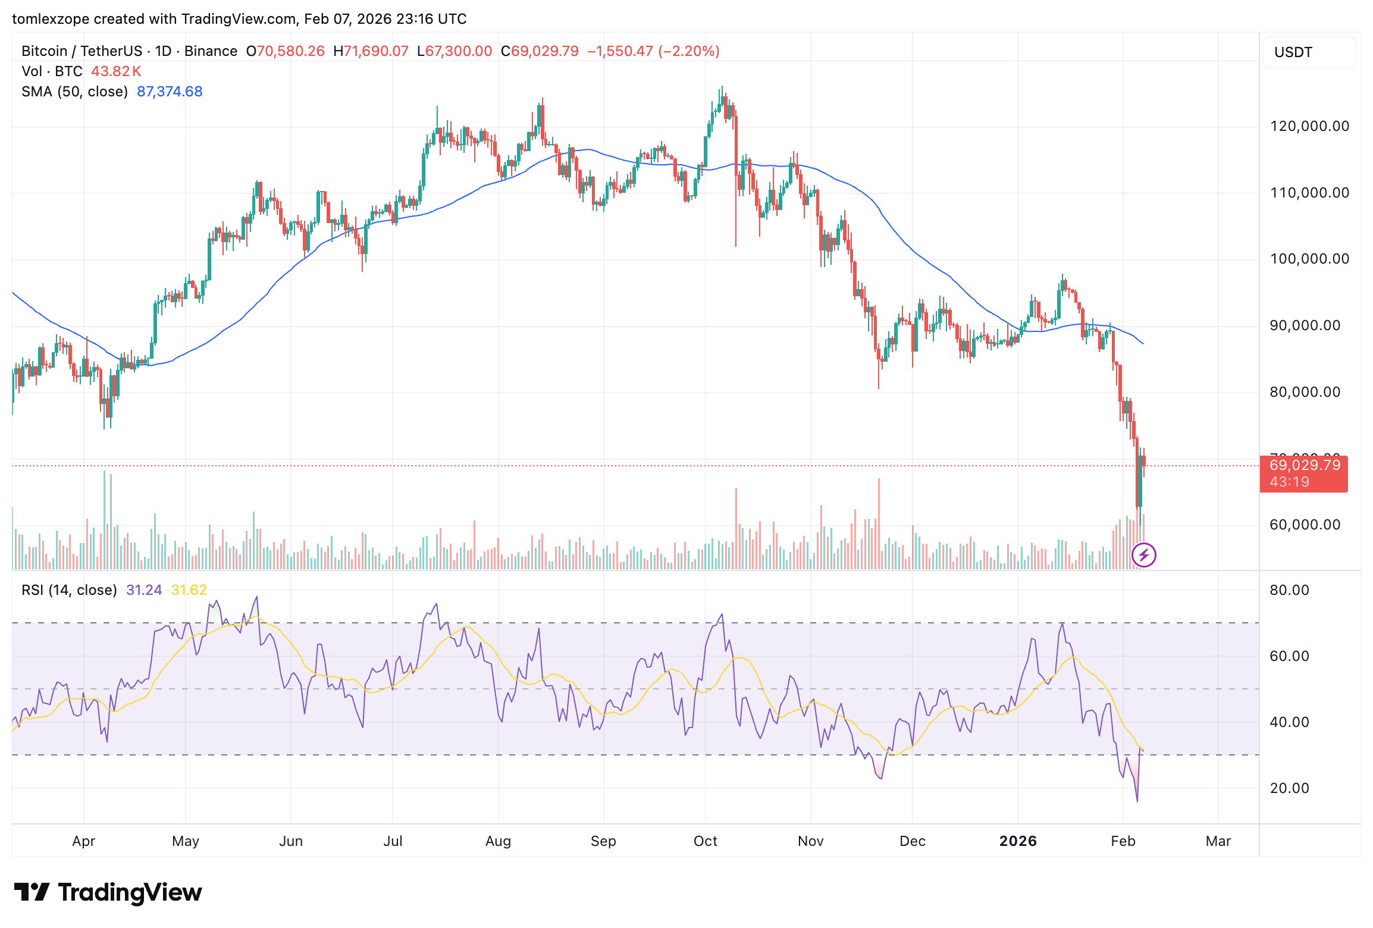Click the Binance exchange name in the legend

point(212,51)
